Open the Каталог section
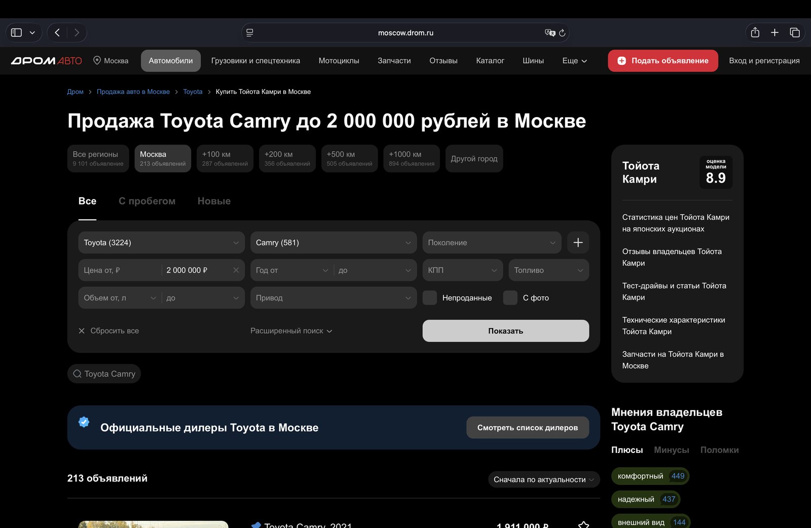Viewport: 811px width, 528px height. [x=490, y=61]
